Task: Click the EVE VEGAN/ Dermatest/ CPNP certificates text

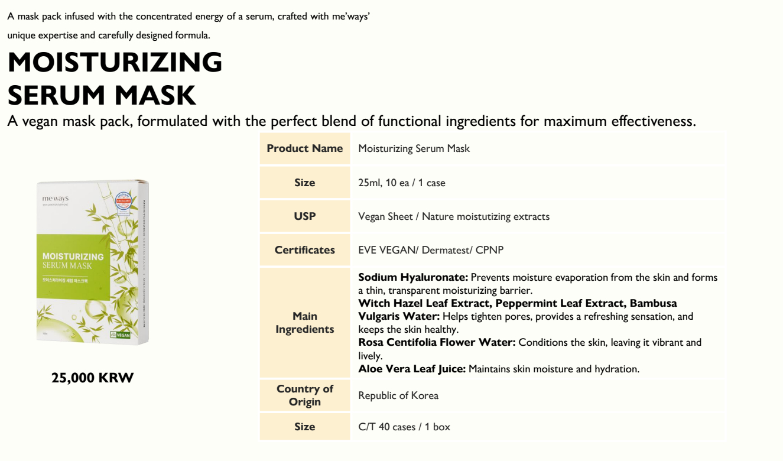Action: [x=431, y=250]
